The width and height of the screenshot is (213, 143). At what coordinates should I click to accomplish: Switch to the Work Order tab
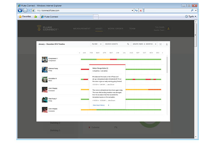[115, 28]
